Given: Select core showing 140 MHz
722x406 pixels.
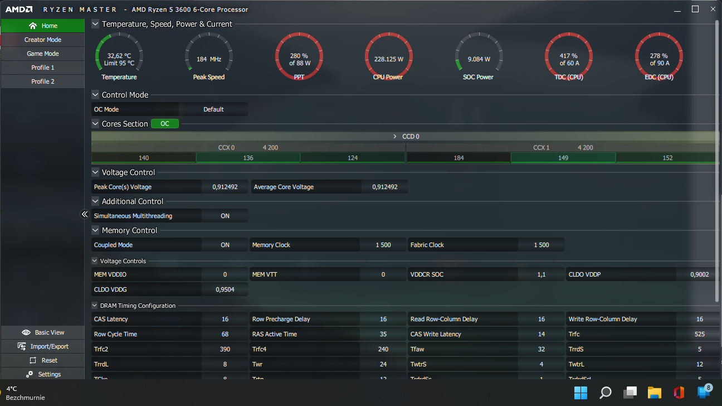Looking at the screenshot, I should pos(144,158).
